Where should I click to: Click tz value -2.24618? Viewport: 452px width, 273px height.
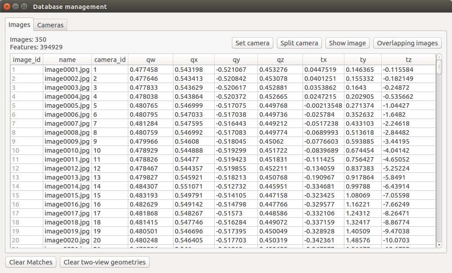408,123
